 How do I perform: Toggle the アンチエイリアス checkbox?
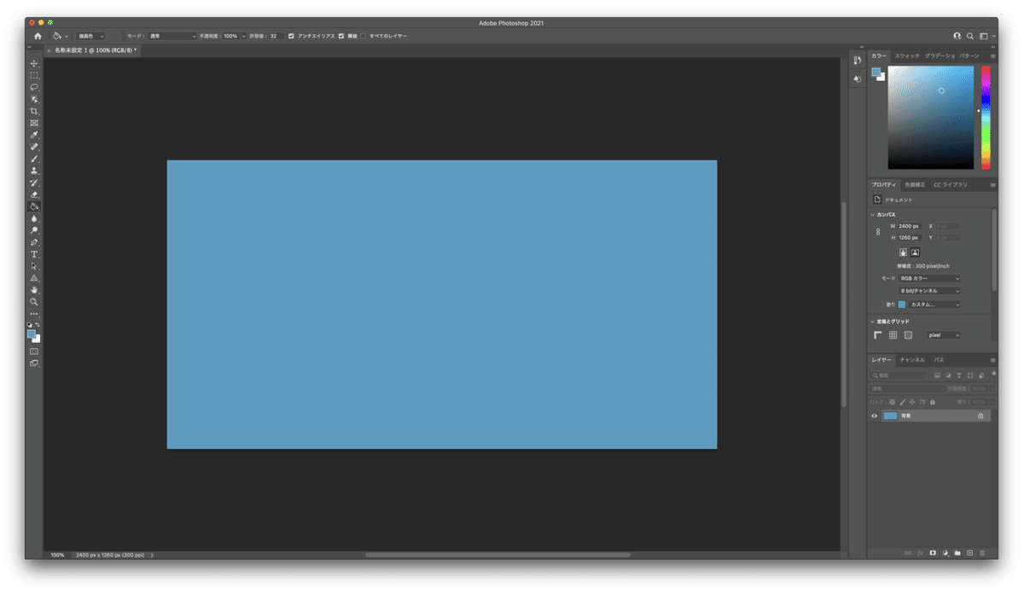(x=291, y=37)
